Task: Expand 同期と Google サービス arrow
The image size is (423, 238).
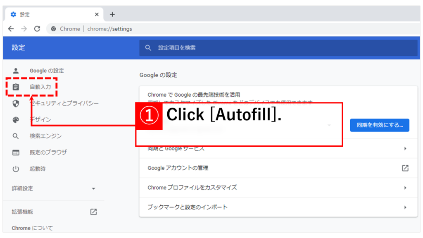Action: point(405,148)
